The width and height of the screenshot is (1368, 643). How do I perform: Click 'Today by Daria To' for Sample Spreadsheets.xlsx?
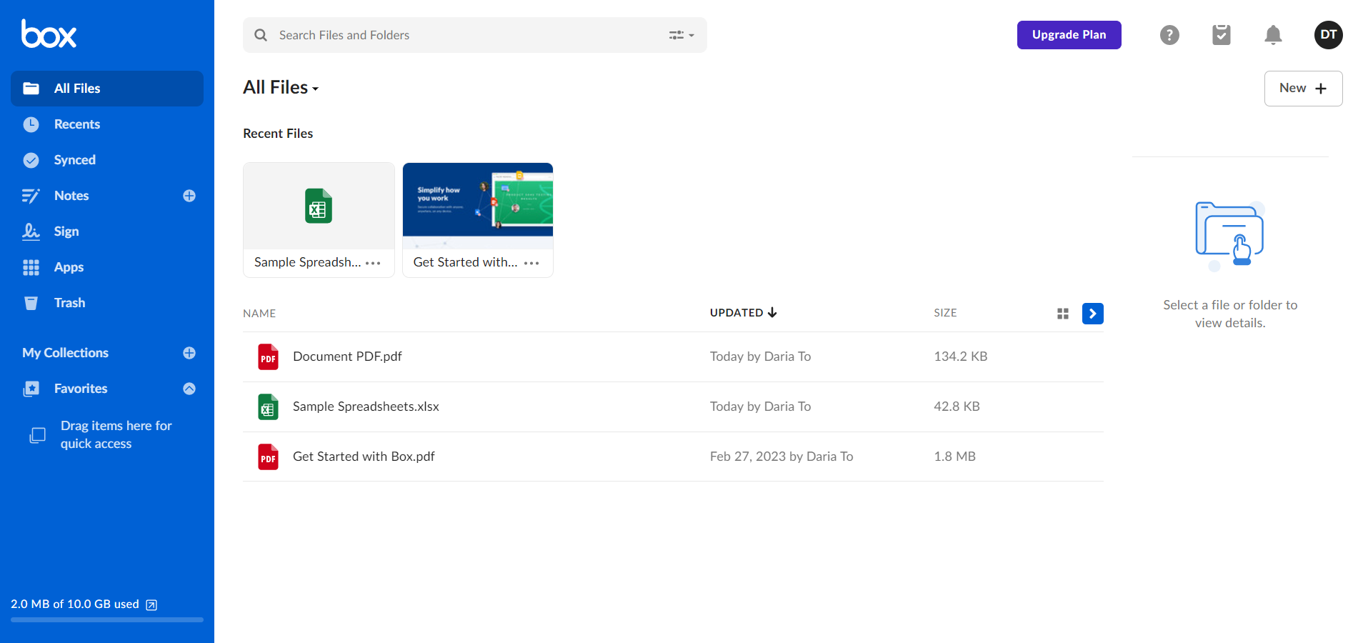coord(760,407)
